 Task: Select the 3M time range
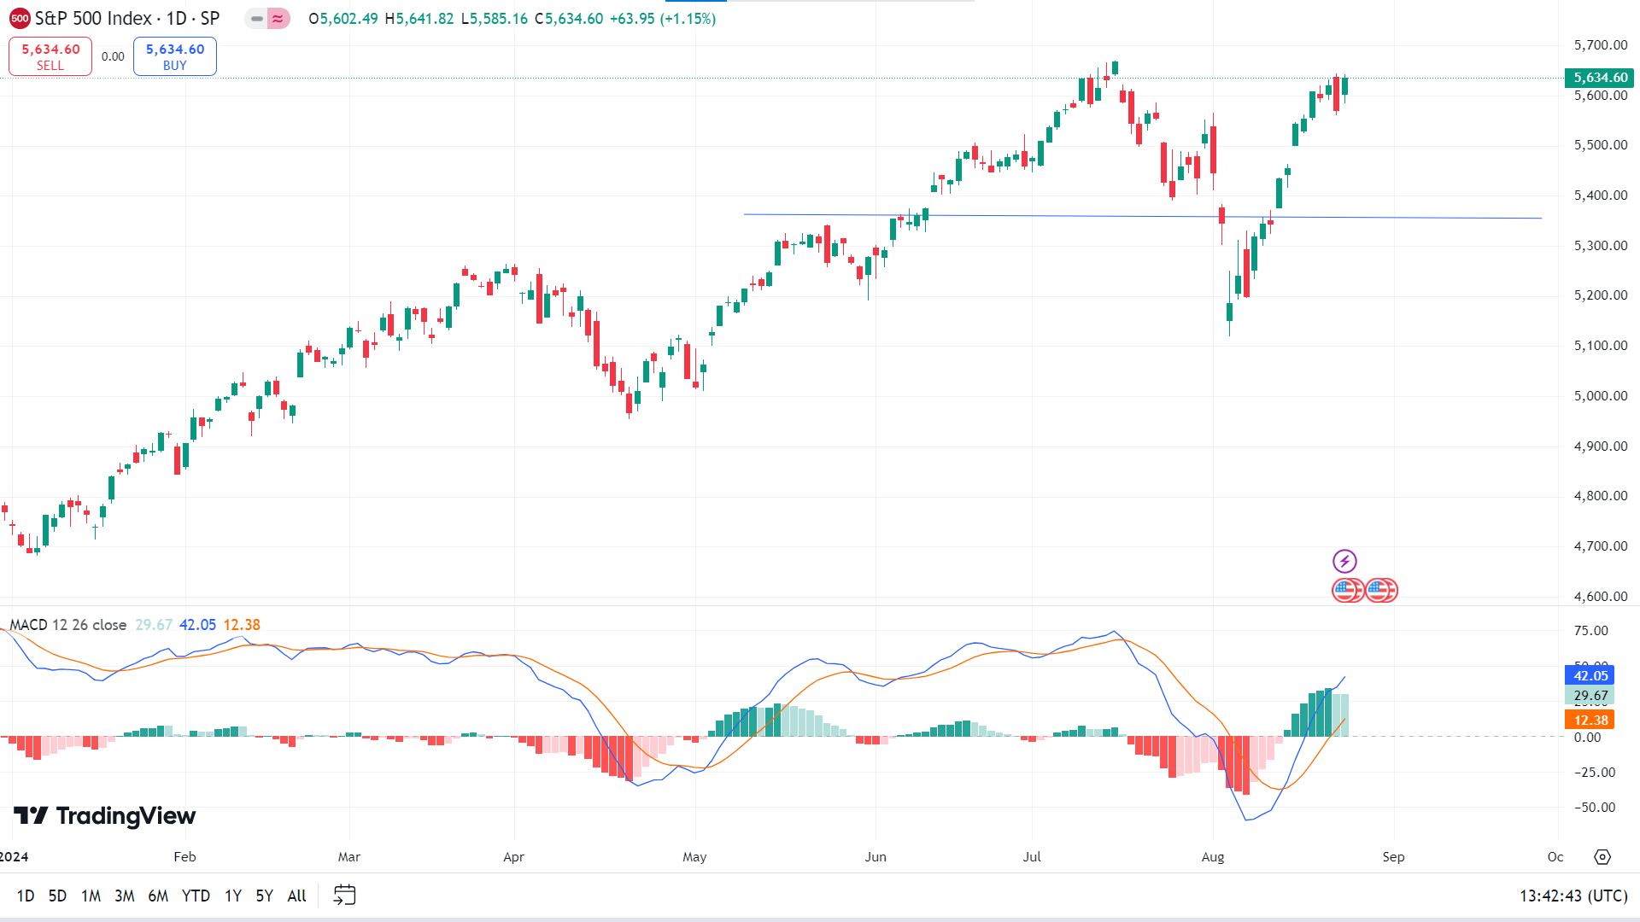pos(125,896)
